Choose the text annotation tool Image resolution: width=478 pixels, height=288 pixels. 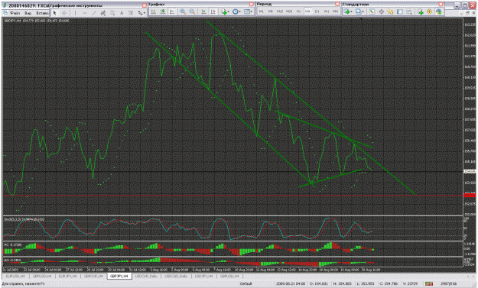coord(122,13)
